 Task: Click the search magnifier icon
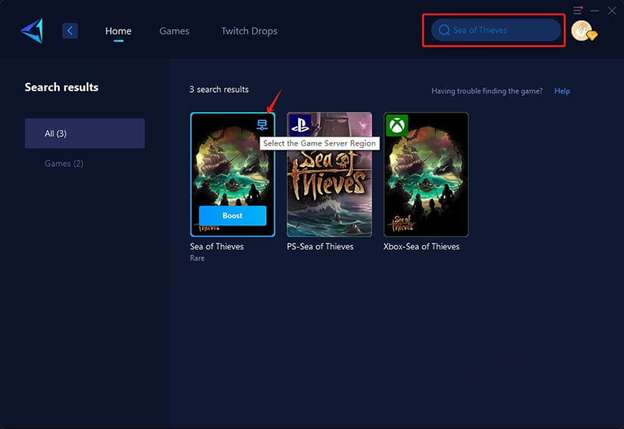tap(444, 30)
